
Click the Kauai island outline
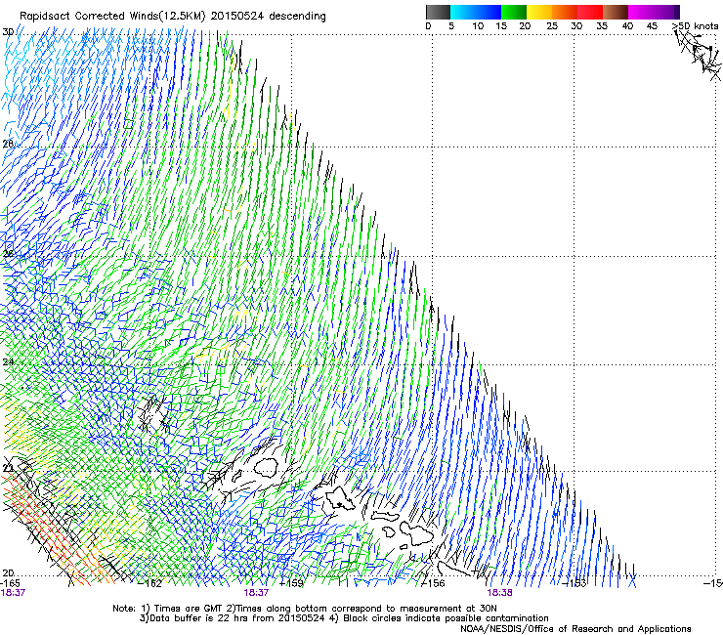coord(266,467)
